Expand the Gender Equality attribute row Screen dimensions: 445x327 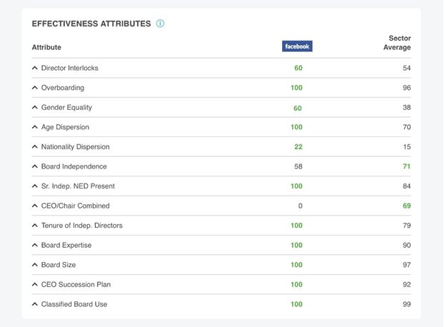tap(35, 108)
